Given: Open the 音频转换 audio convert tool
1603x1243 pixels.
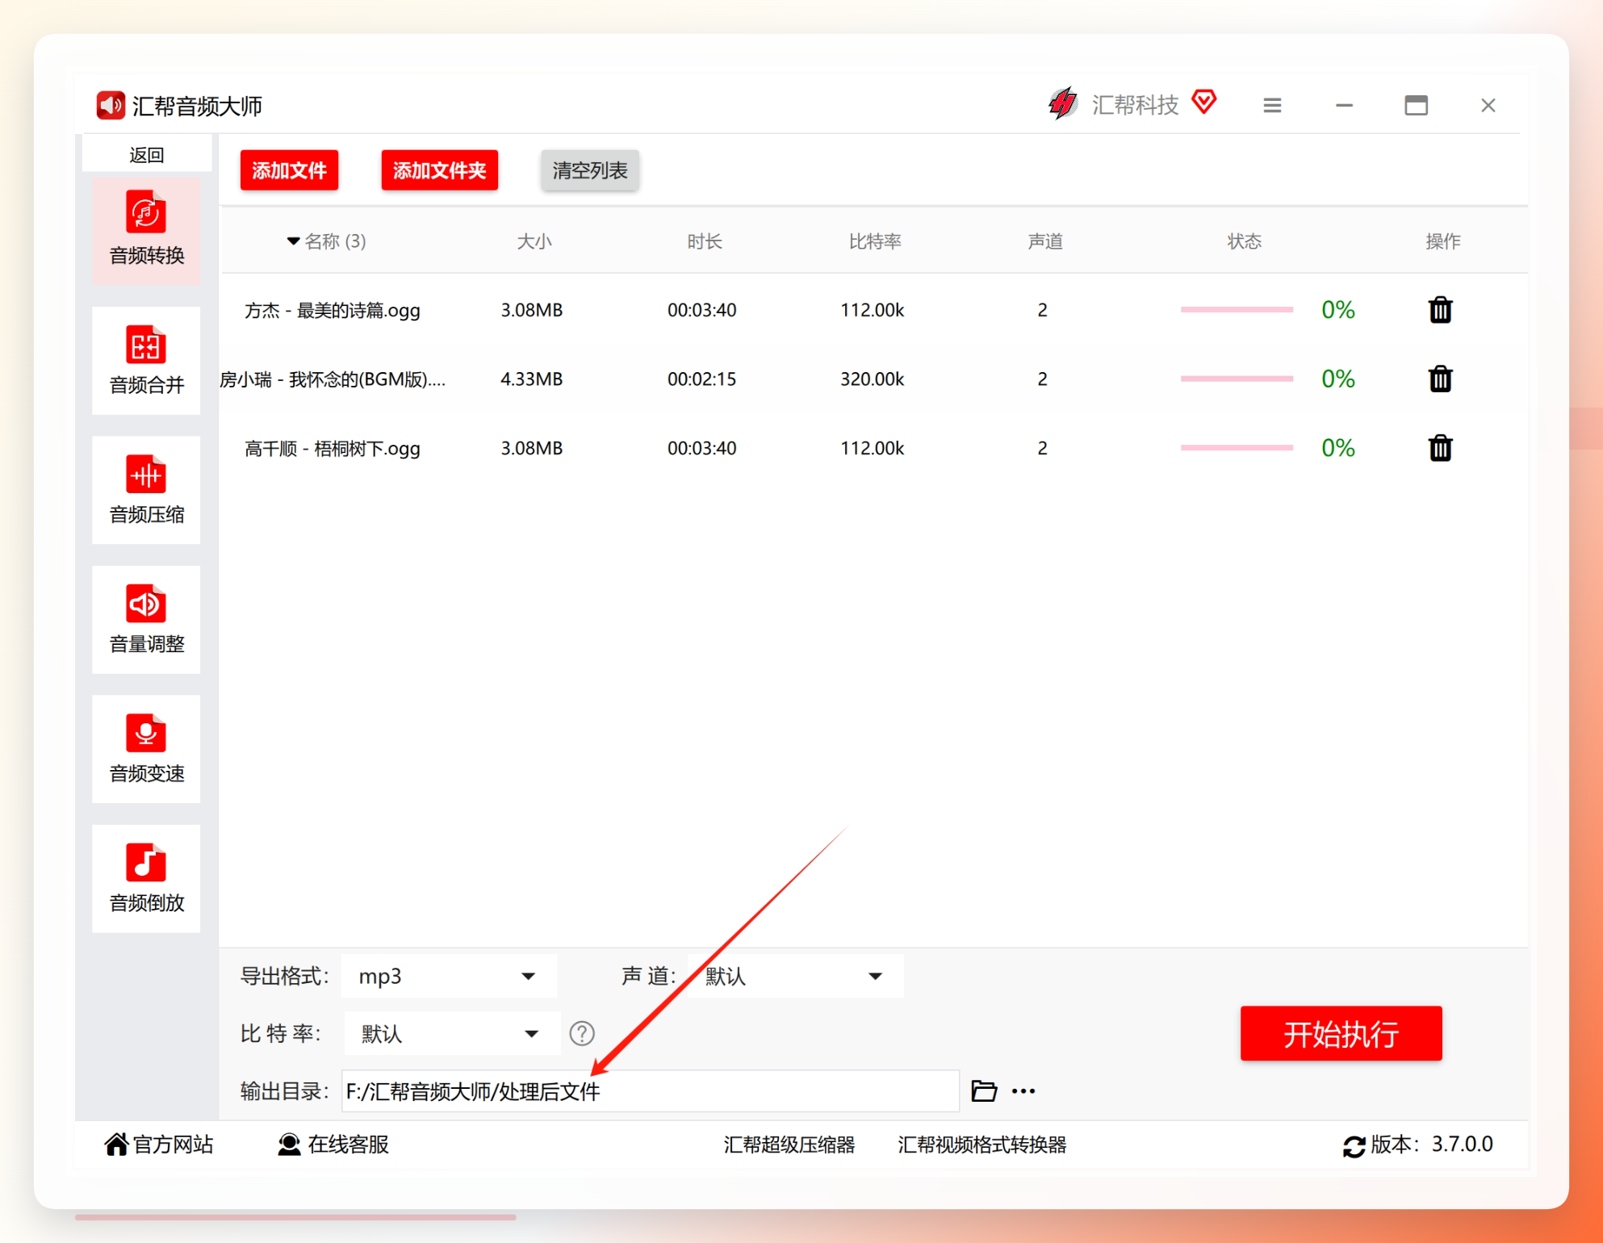Looking at the screenshot, I should tap(146, 230).
